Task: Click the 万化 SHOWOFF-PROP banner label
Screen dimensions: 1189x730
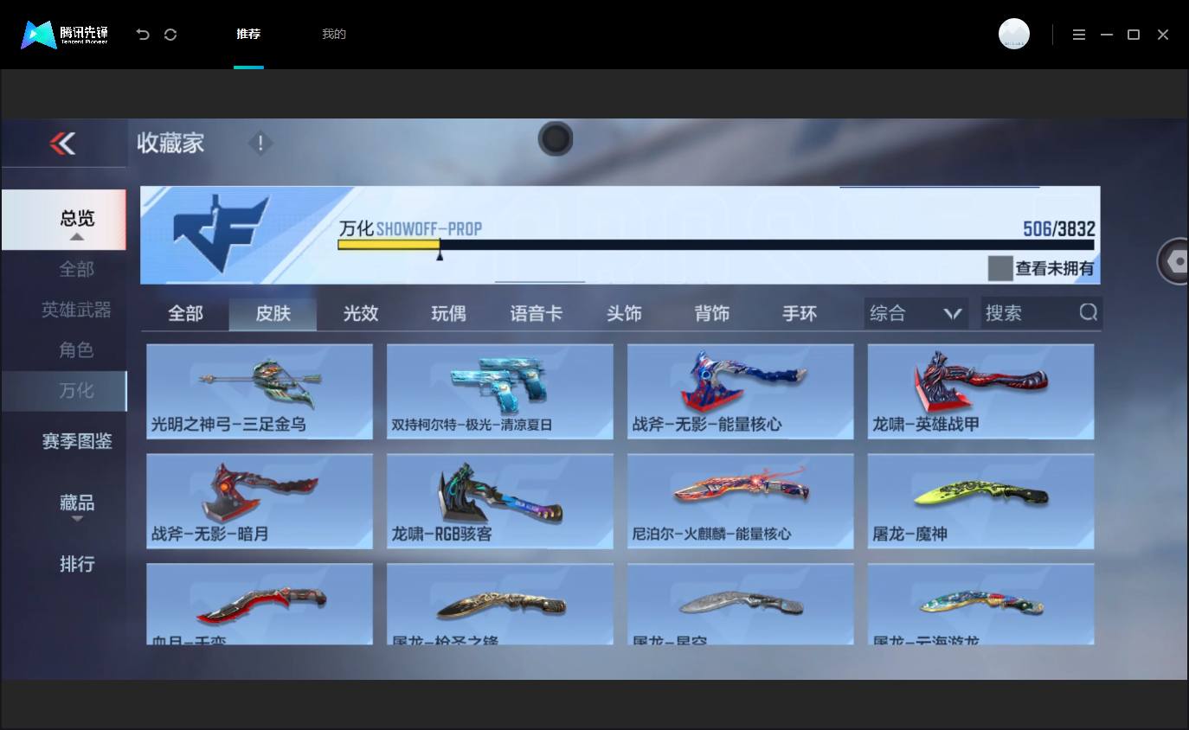Action: pos(410,229)
